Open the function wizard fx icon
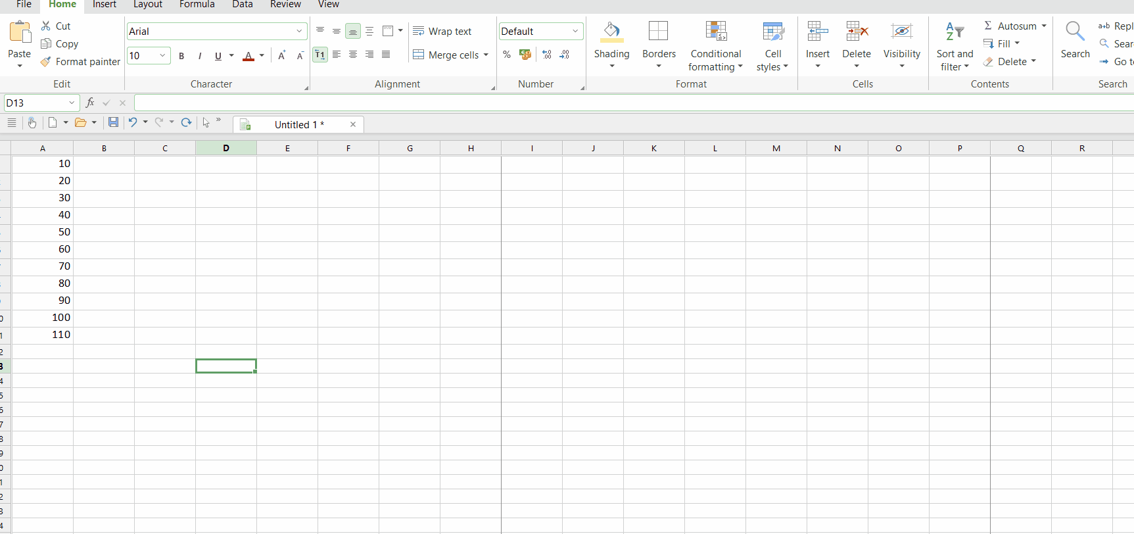The height and width of the screenshot is (534, 1134). tap(90, 103)
